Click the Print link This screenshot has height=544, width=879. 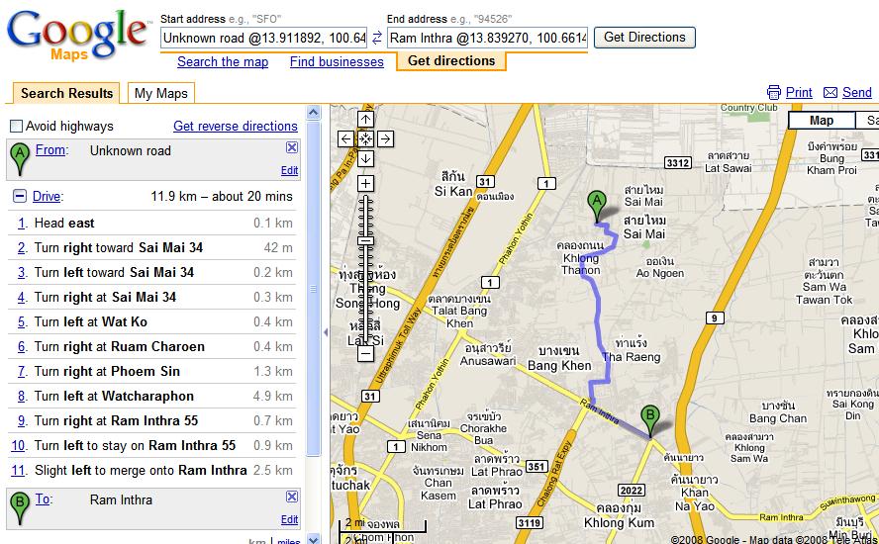coord(799,92)
